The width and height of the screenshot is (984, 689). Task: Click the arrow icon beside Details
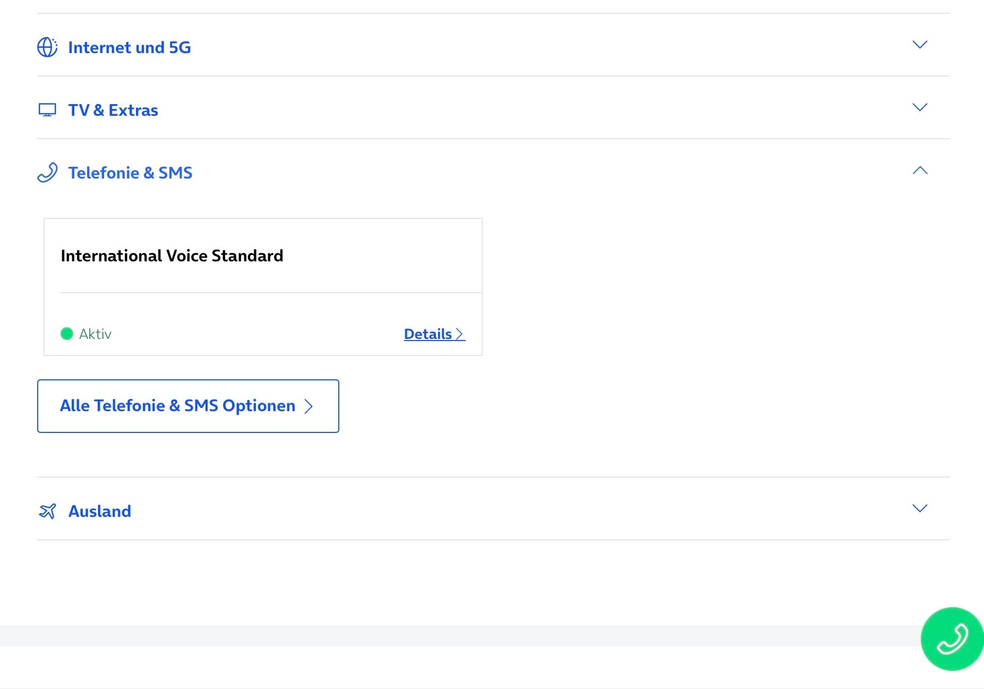[460, 334]
